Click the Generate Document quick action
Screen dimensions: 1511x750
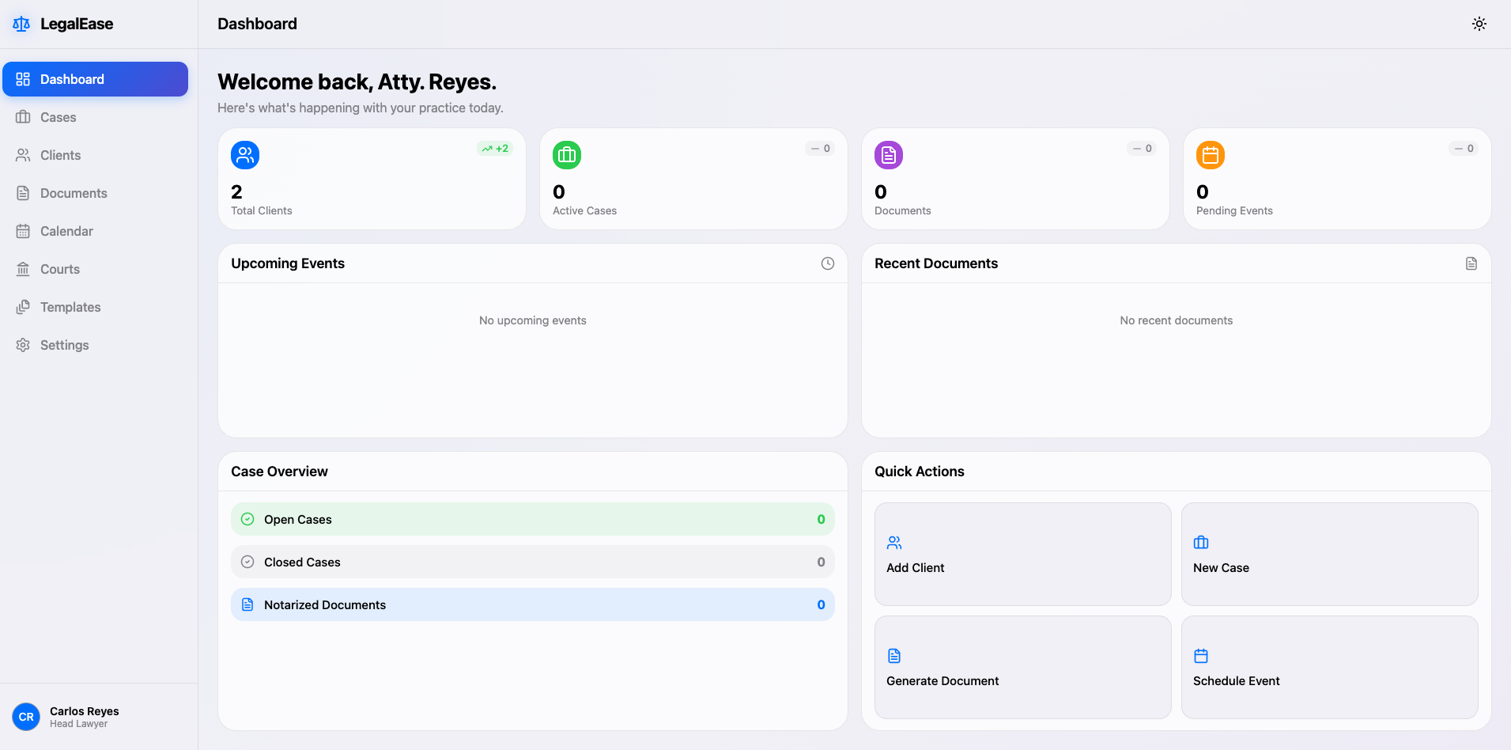point(1022,668)
